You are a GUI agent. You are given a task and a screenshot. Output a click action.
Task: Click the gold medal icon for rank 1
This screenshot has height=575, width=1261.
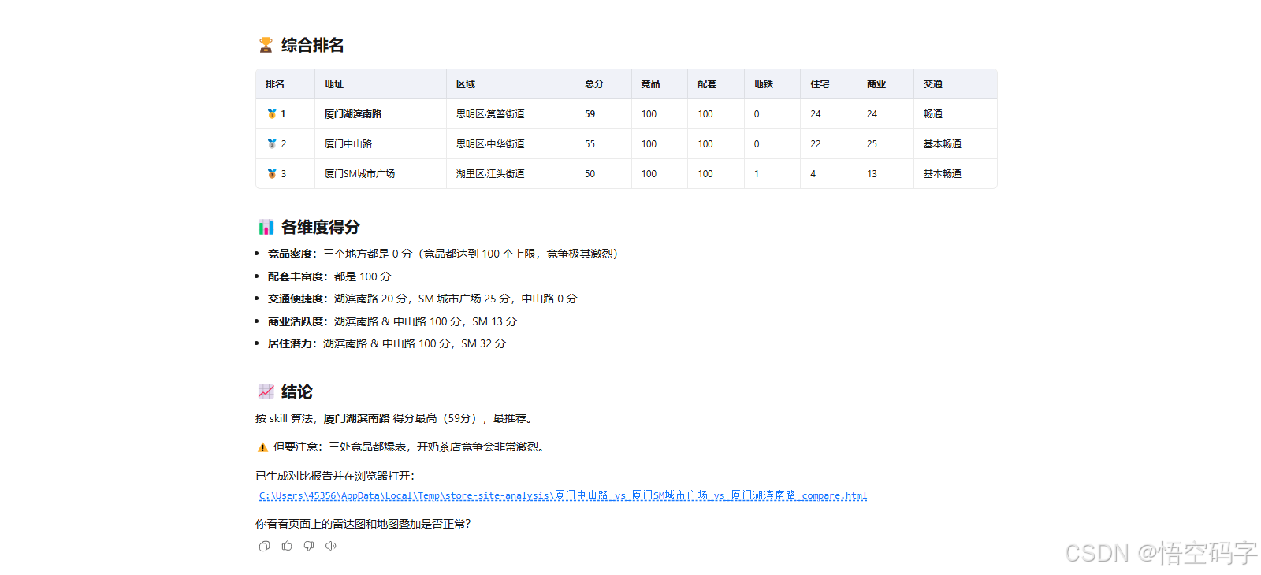pyautogui.click(x=272, y=114)
